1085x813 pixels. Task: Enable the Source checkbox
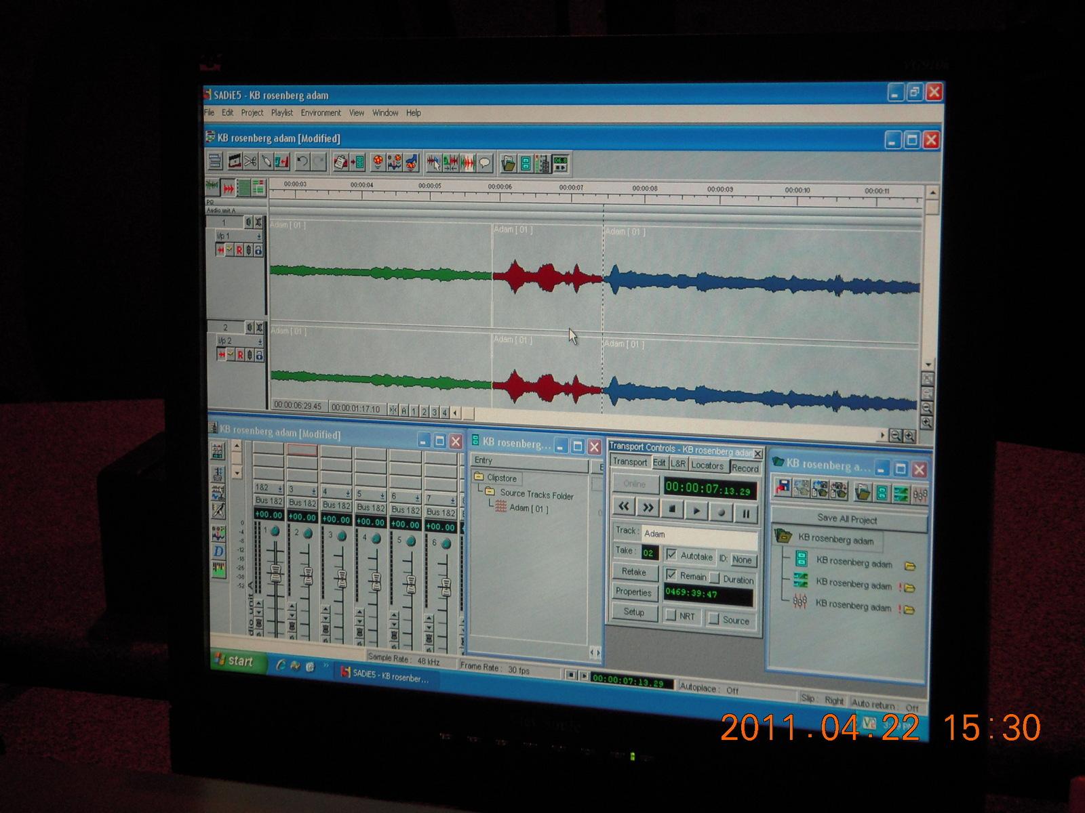[713, 618]
